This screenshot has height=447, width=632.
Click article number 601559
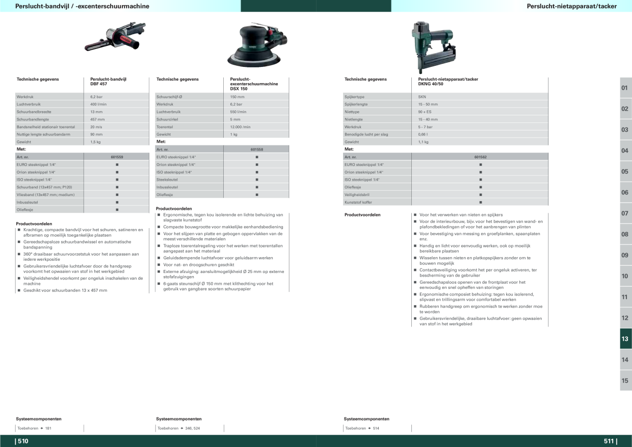pyautogui.click(x=117, y=157)
